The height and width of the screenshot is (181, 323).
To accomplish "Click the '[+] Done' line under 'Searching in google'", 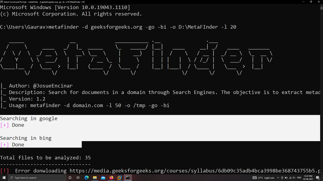I will (12, 125).
